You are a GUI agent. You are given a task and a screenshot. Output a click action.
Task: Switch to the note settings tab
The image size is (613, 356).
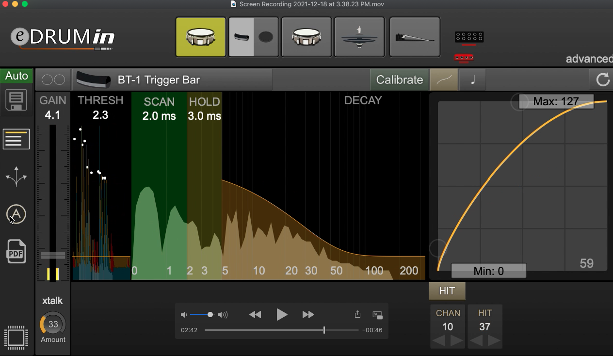pyautogui.click(x=473, y=80)
